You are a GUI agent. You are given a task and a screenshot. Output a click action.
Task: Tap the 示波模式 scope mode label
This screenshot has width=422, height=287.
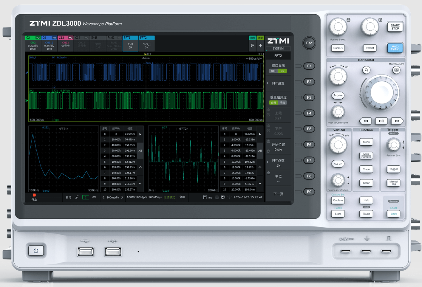click(169, 197)
